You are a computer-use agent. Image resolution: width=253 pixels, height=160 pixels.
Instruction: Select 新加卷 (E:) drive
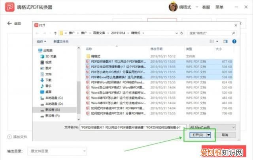tap(54, 110)
